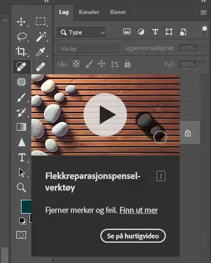Switch to the Lag tab
This screenshot has height=263, width=211.
click(64, 12)
